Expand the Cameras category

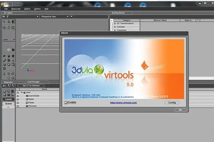tap(115, 27)
